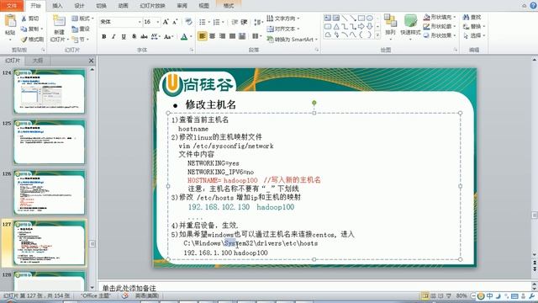Viewport: 538px width, 303px height.
Task: Click the 选择 Select button
Action: [x=474, y=35]
